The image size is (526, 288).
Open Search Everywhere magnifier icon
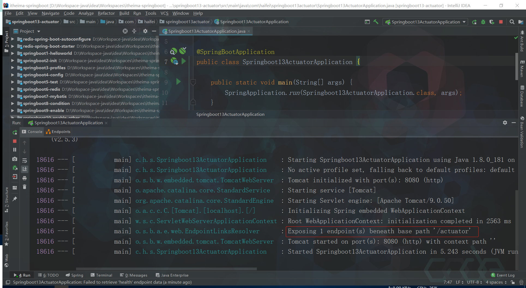pyautogui.click(x=512, y=22)
